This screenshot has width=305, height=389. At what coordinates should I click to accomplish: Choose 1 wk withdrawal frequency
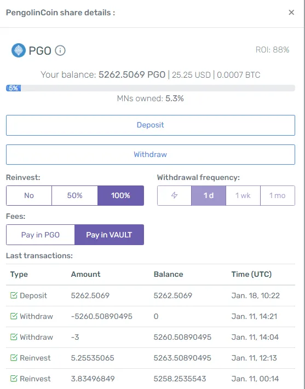(x=243, y=195)
